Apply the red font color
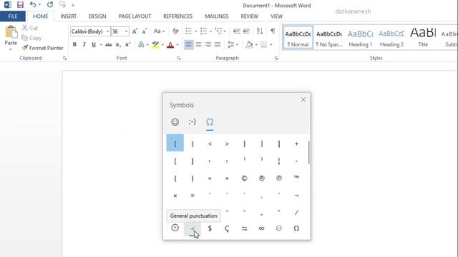The image size is (458, 257). (170, 45)
